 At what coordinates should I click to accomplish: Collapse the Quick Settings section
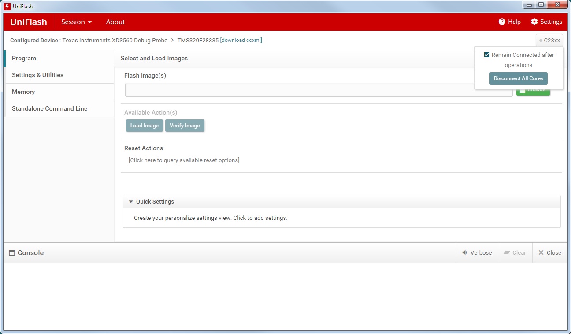(x=131, y=202)
